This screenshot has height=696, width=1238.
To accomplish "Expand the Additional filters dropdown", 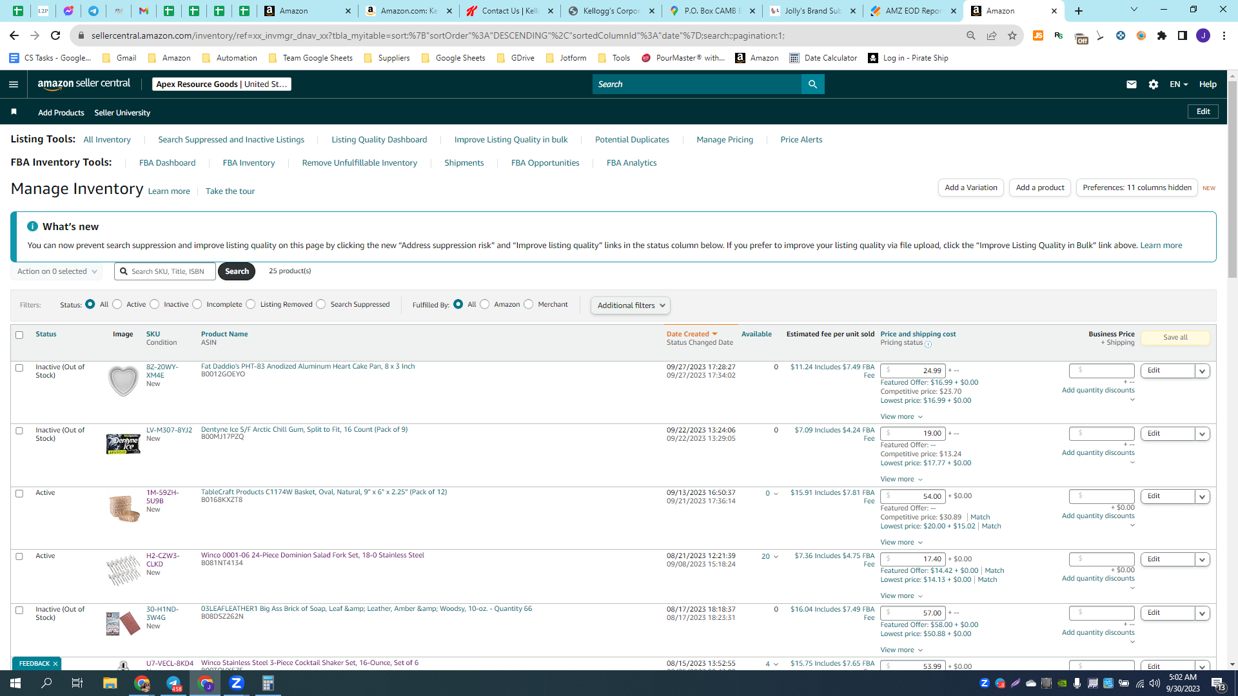I will 631,305.
